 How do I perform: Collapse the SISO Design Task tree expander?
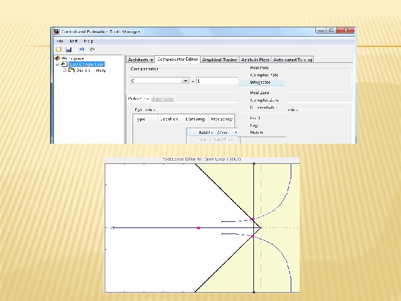(x=57, y=64)
